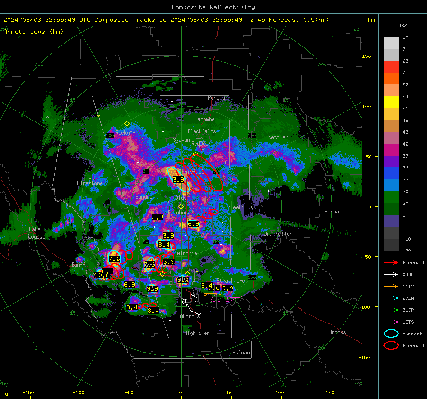The width and height of the screenshot is (427, 399).
Task: Click the 'Annot: tops (km)' annotation text
Action: pyautogui.click(x=33, y=32)
